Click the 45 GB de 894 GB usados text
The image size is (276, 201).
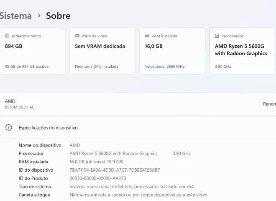coord(27,67)
